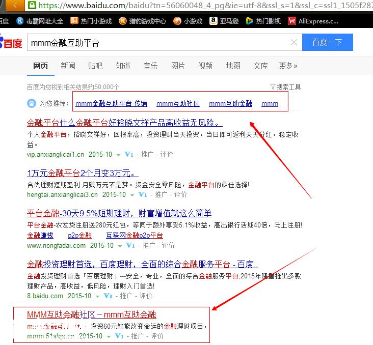Open result 1万元金融平台2个月变3万元
This screenshot has width=373, height=345.
[83, 173]
